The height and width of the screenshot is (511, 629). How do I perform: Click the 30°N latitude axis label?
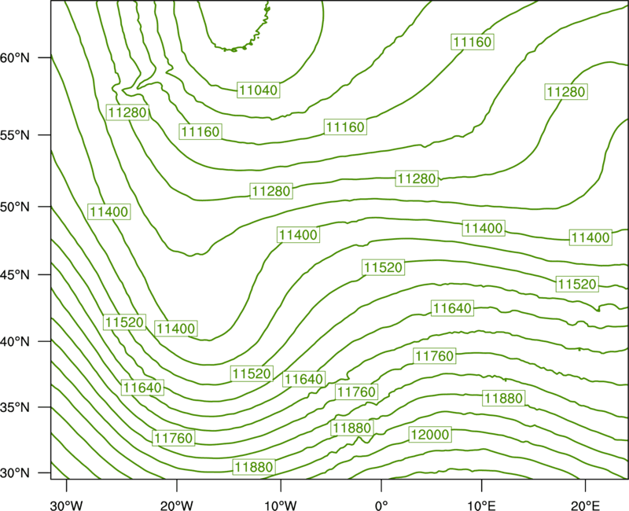point(15,473)
